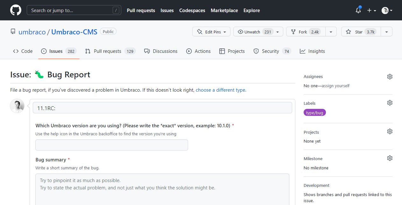This screenshot has height=205, width=402.
Task: Open the Umbraco-CMS repository link
Action: pyautogui.click(x=74, y=32)
